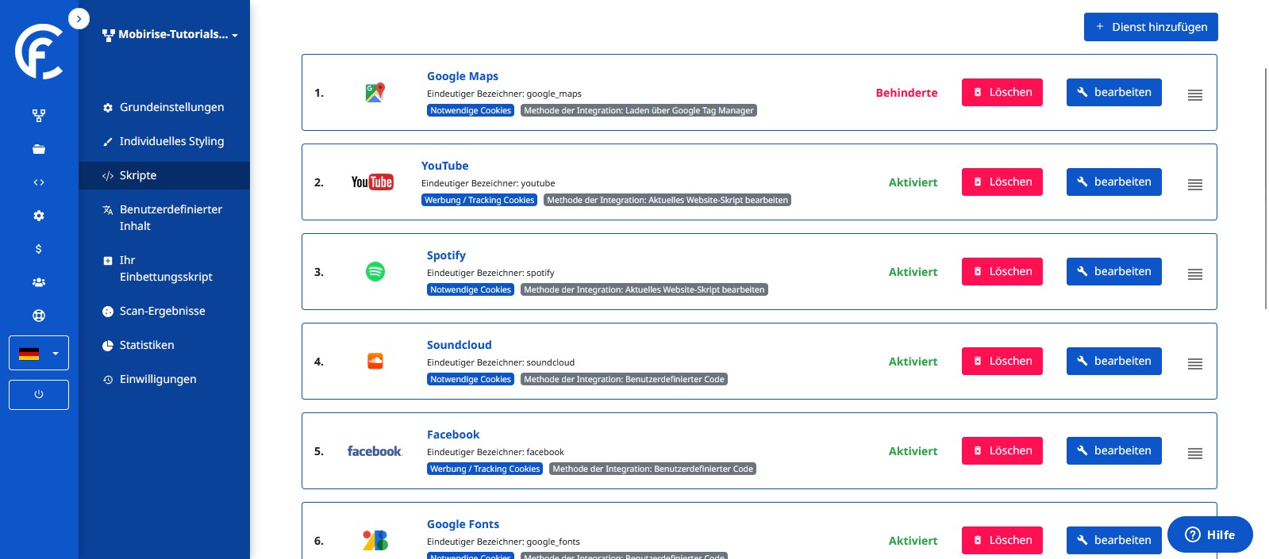1269x559 pixels.
Task: Go to Scan-Ergebnisse menu item
Action: coord(162,311)
